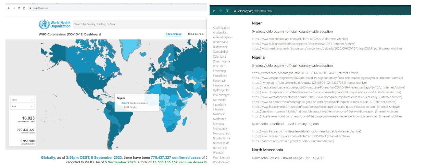Select Favipiravir in the treatment sidebar

point(220,81)
